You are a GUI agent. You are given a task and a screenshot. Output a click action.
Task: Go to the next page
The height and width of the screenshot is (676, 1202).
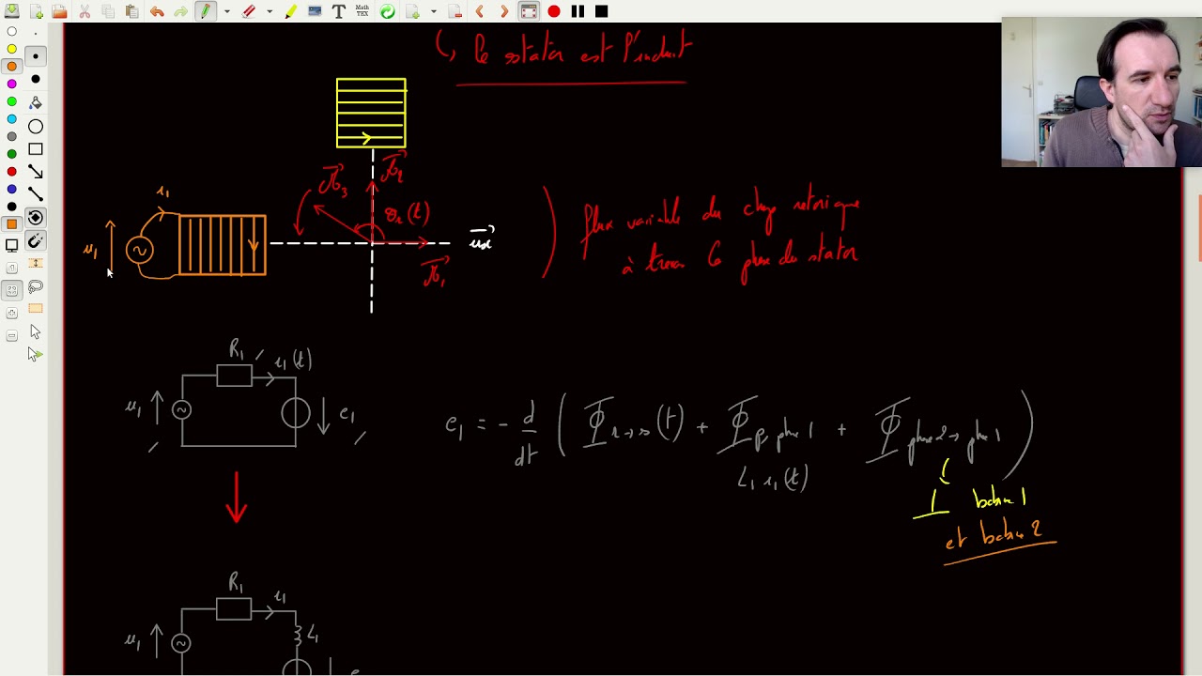click(504, 11)
